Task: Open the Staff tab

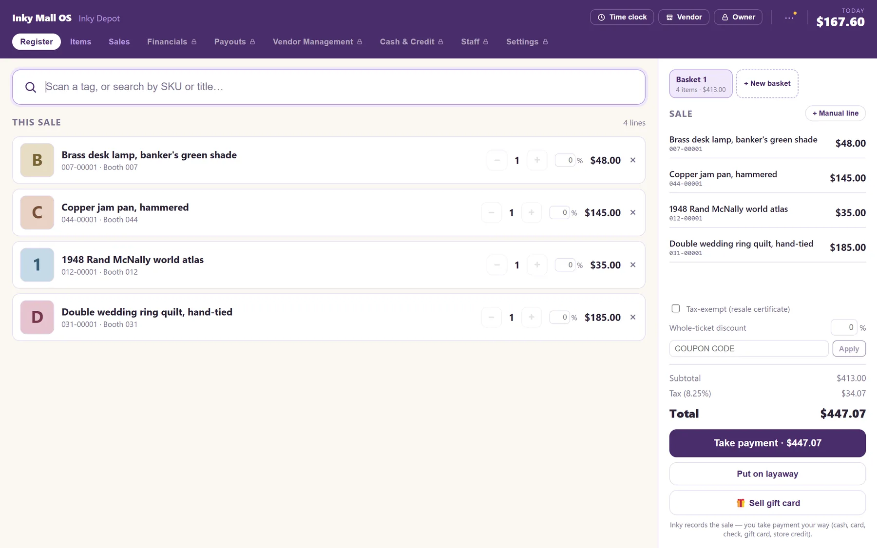Action: [475, 42]
